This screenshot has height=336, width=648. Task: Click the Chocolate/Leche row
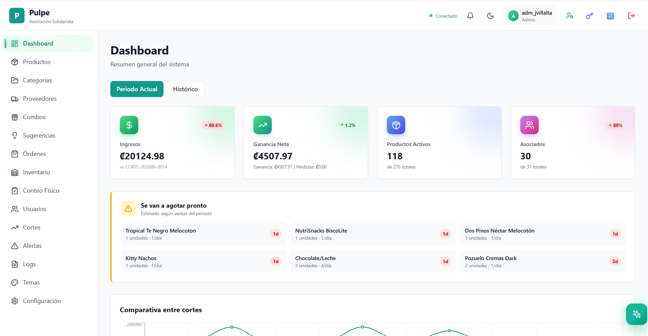tap(373, 261)
